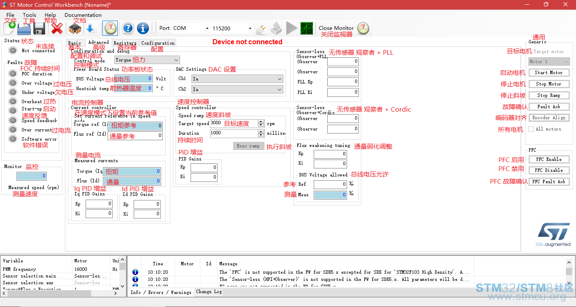
Task: Click the Stop Motor button
Action: point(549,84)
